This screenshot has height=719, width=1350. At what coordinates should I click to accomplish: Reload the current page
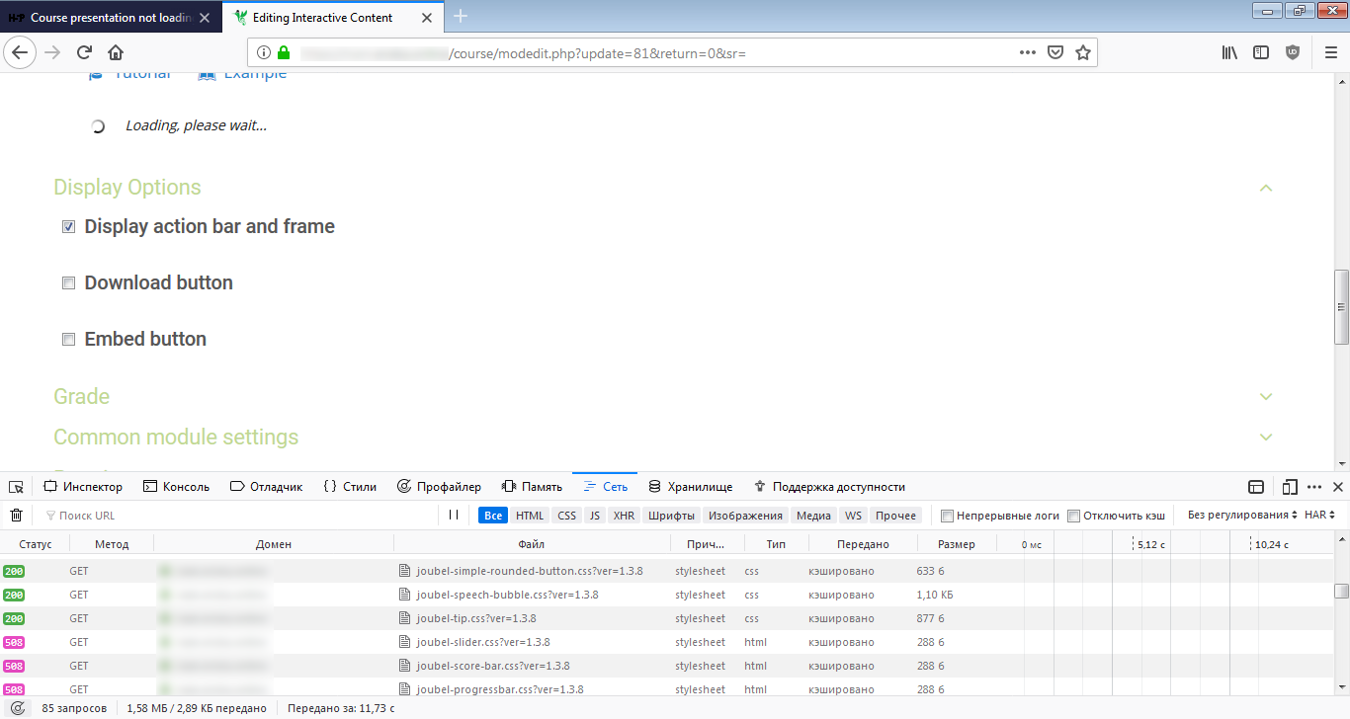(x=84, y=52)
